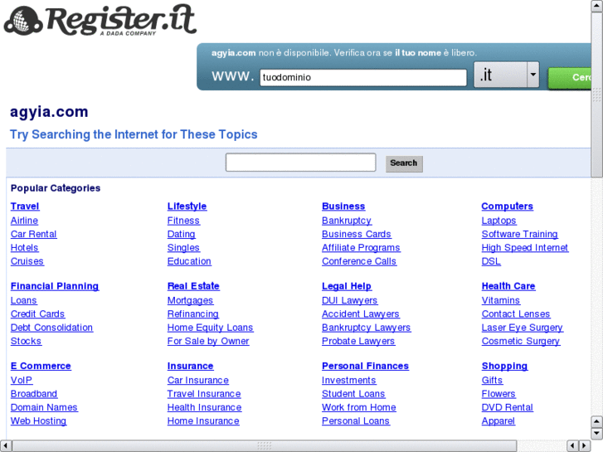The width and height of the screenshot is (603, 452).
Task: Click the green Cerca button
Action: (570, 78)
